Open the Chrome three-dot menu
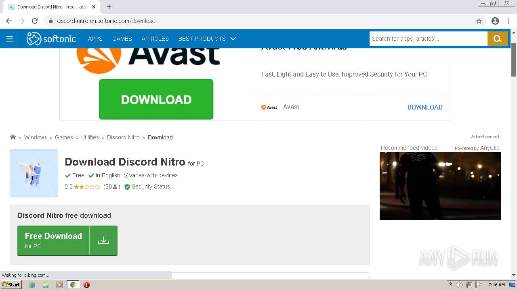 [508, 21]
